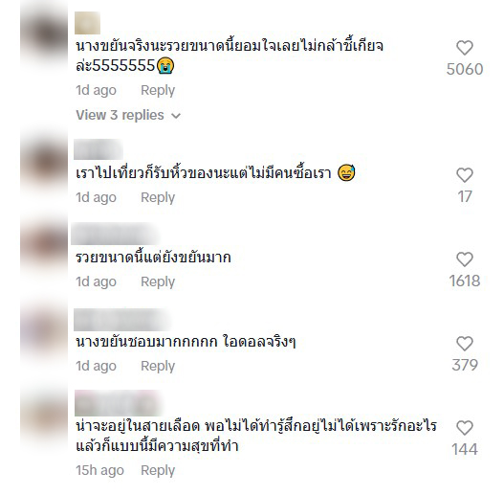
Task: Reply to the comment with 17 likes
Action: (x=158, y=197)
